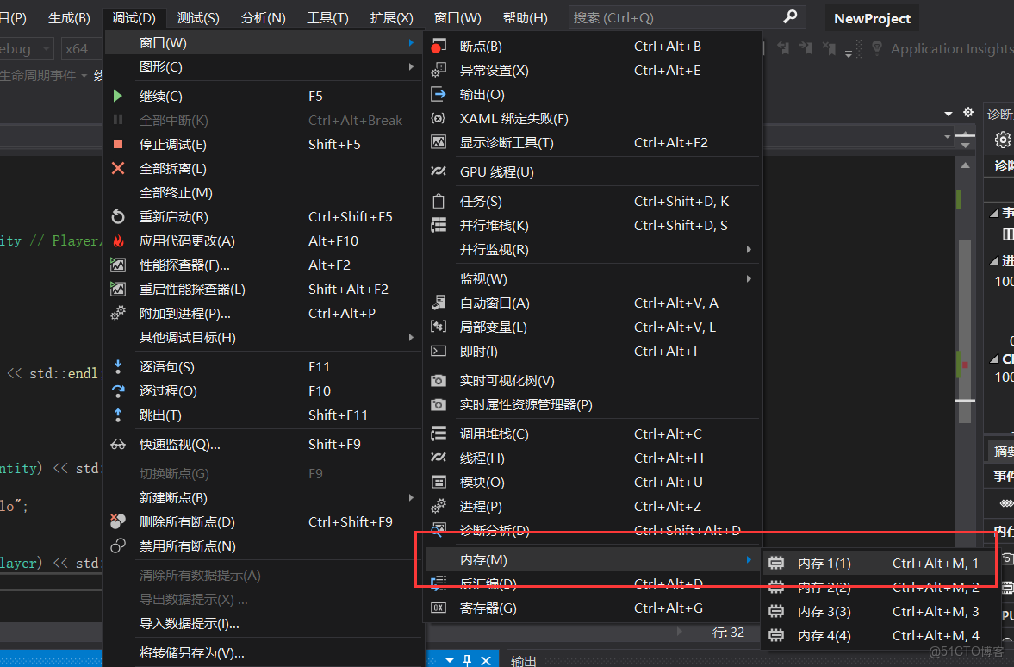Click the 删除所有断点 delete breakpoints icon
1014x667 pixels.
[119, 521]
